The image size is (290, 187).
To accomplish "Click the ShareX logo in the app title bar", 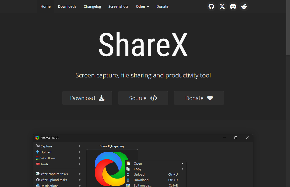I will point(37,138).
